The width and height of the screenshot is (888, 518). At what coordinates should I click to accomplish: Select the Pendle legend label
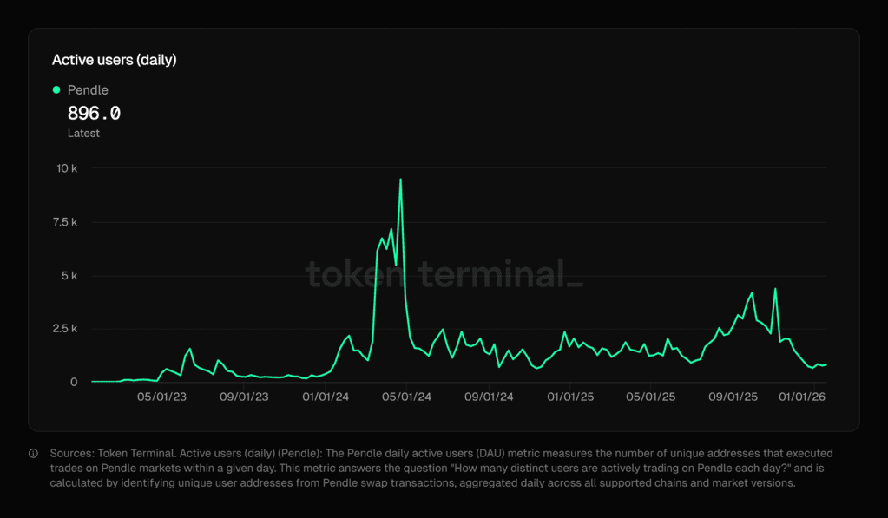[x=88, y=90]
